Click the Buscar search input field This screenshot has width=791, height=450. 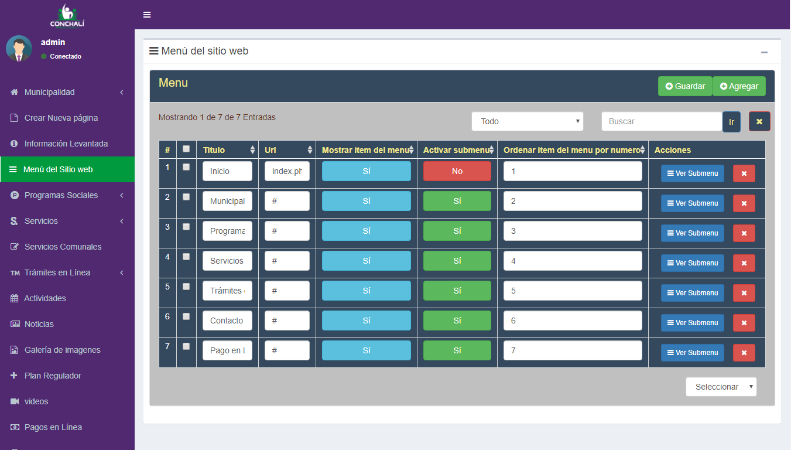coord(661,121)
